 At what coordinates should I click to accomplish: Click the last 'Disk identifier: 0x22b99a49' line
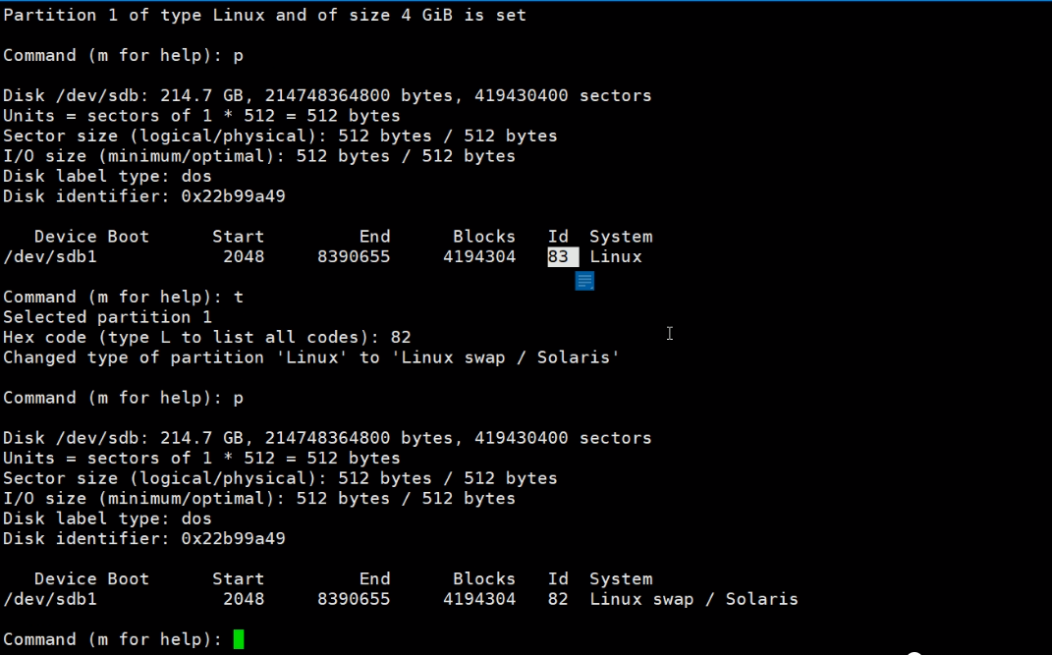144,538
